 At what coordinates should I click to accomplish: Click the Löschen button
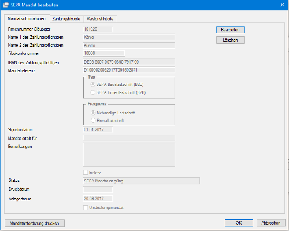tap(231, 40)
